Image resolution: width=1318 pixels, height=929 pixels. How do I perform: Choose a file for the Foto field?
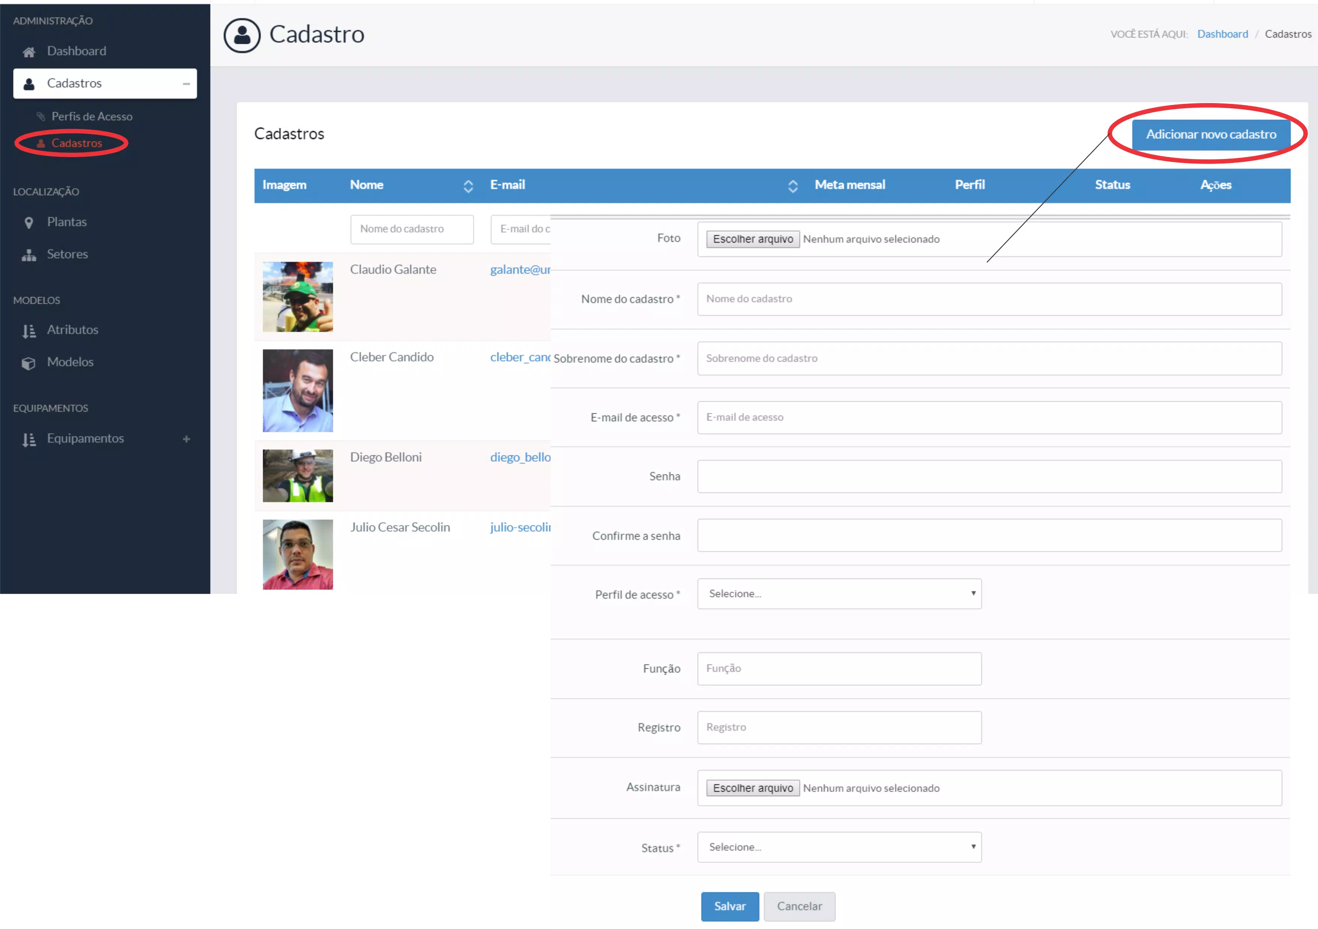pos(752,239)
